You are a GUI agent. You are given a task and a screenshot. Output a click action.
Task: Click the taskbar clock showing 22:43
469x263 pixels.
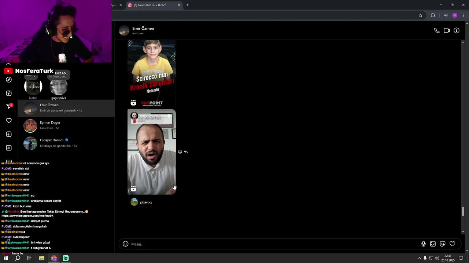pyautogui.click(x=448, y=258)
